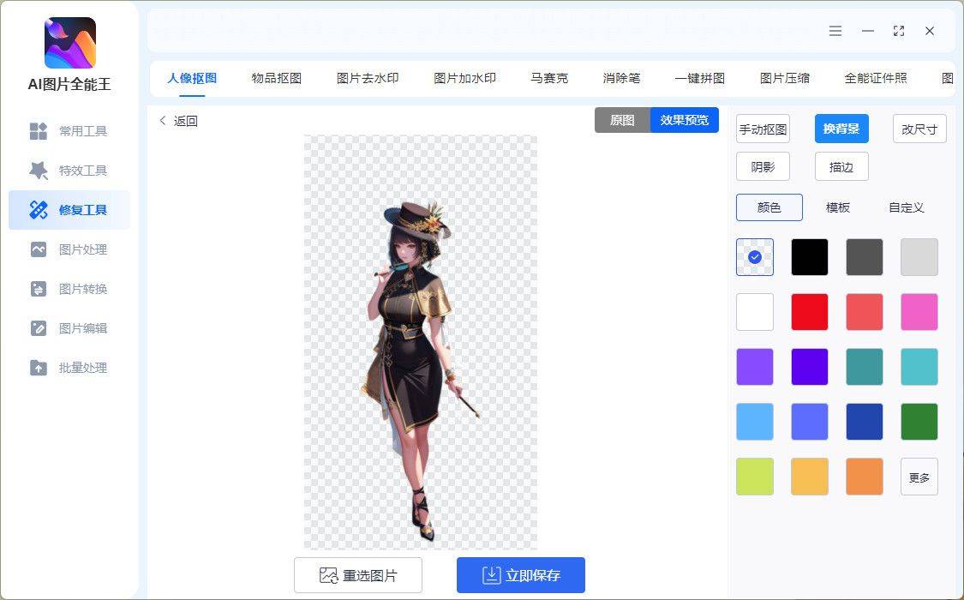Choose the transparent background swatch
Viewport: 964px width, 600px height.
(755, 257)
